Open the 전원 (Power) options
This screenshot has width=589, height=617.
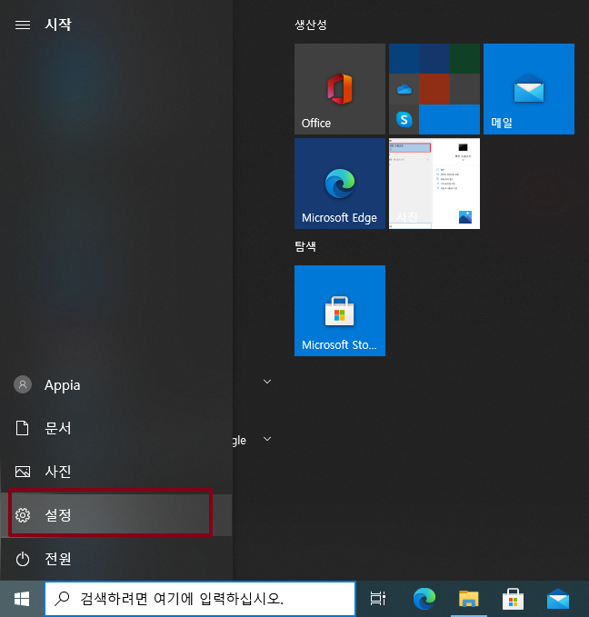pos(116,558)
